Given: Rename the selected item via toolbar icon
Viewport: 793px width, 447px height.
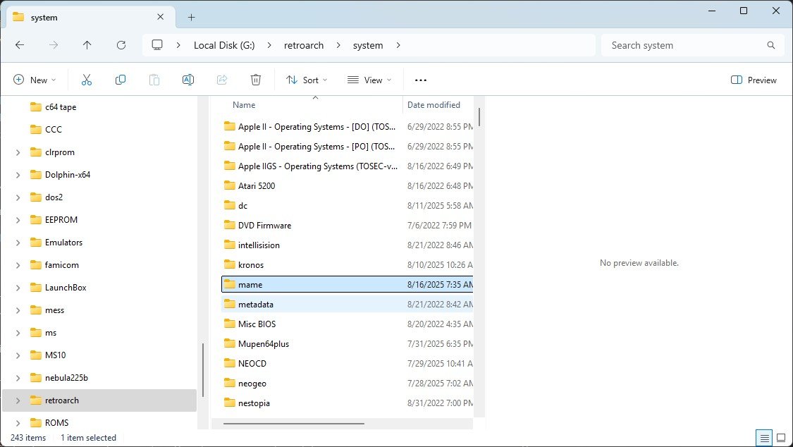Looking at the screenshot, I should point(188,80).
